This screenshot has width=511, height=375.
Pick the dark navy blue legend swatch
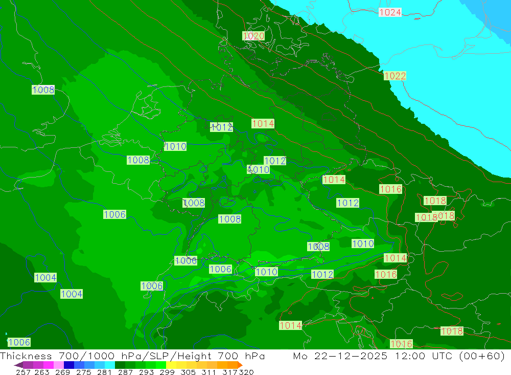point(69,365)
